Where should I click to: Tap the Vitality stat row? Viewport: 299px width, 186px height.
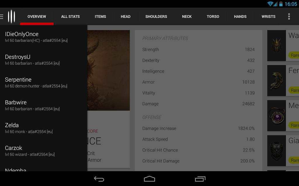point(198,93)
